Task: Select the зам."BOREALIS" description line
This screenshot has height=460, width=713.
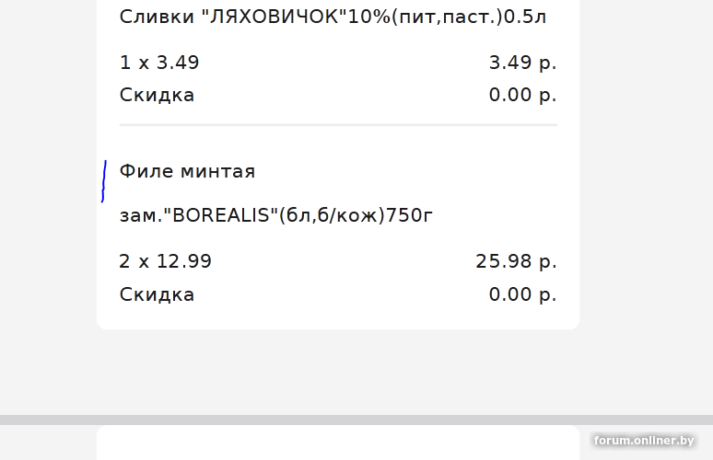Action: [276, 215]
